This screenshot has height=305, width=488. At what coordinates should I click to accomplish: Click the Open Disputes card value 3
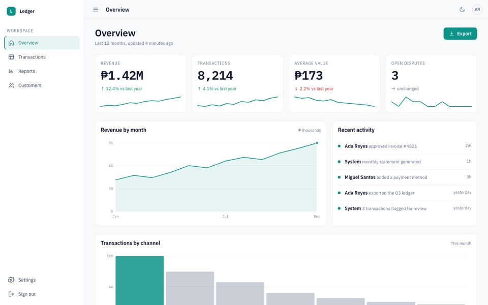pyautogui.click(x=395, y=76)
